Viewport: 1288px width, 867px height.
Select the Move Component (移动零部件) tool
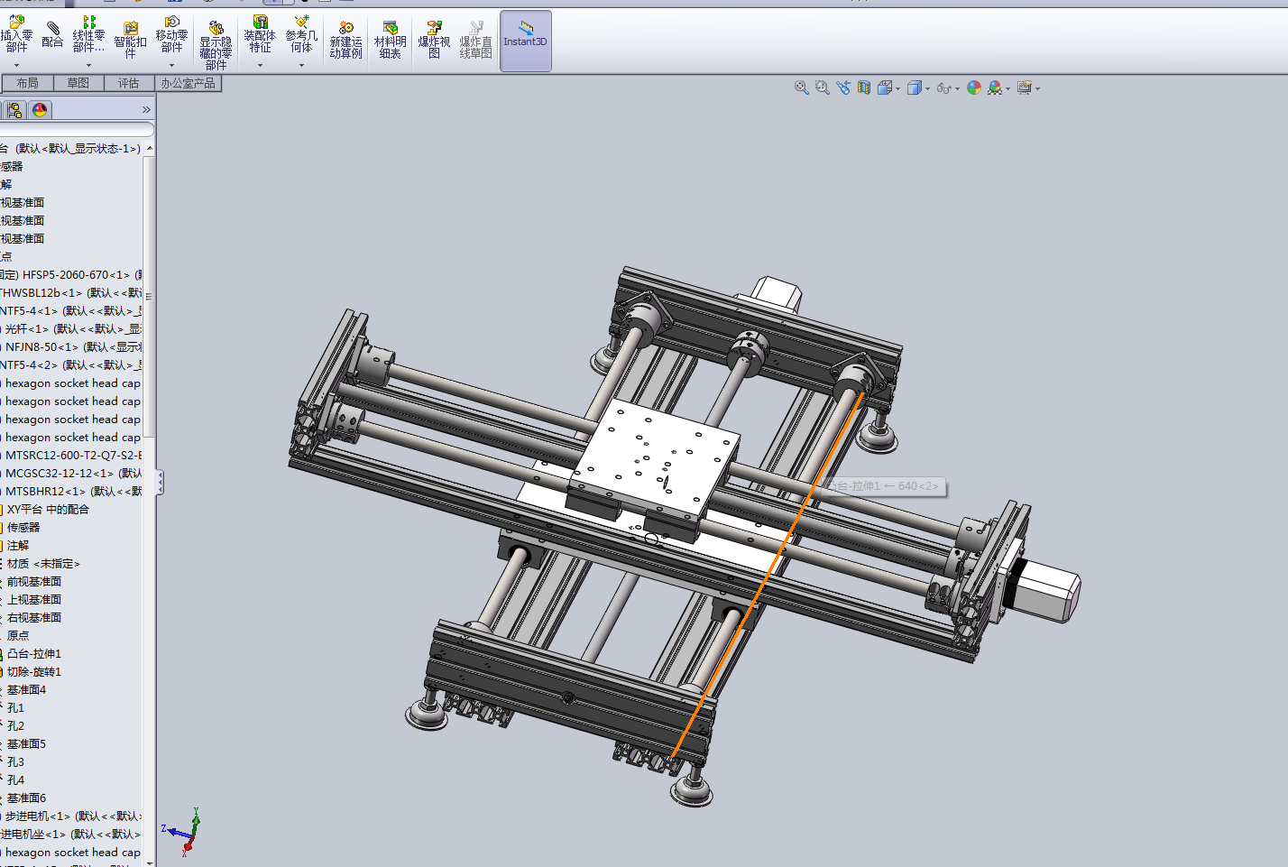click(x=171, y=34)
